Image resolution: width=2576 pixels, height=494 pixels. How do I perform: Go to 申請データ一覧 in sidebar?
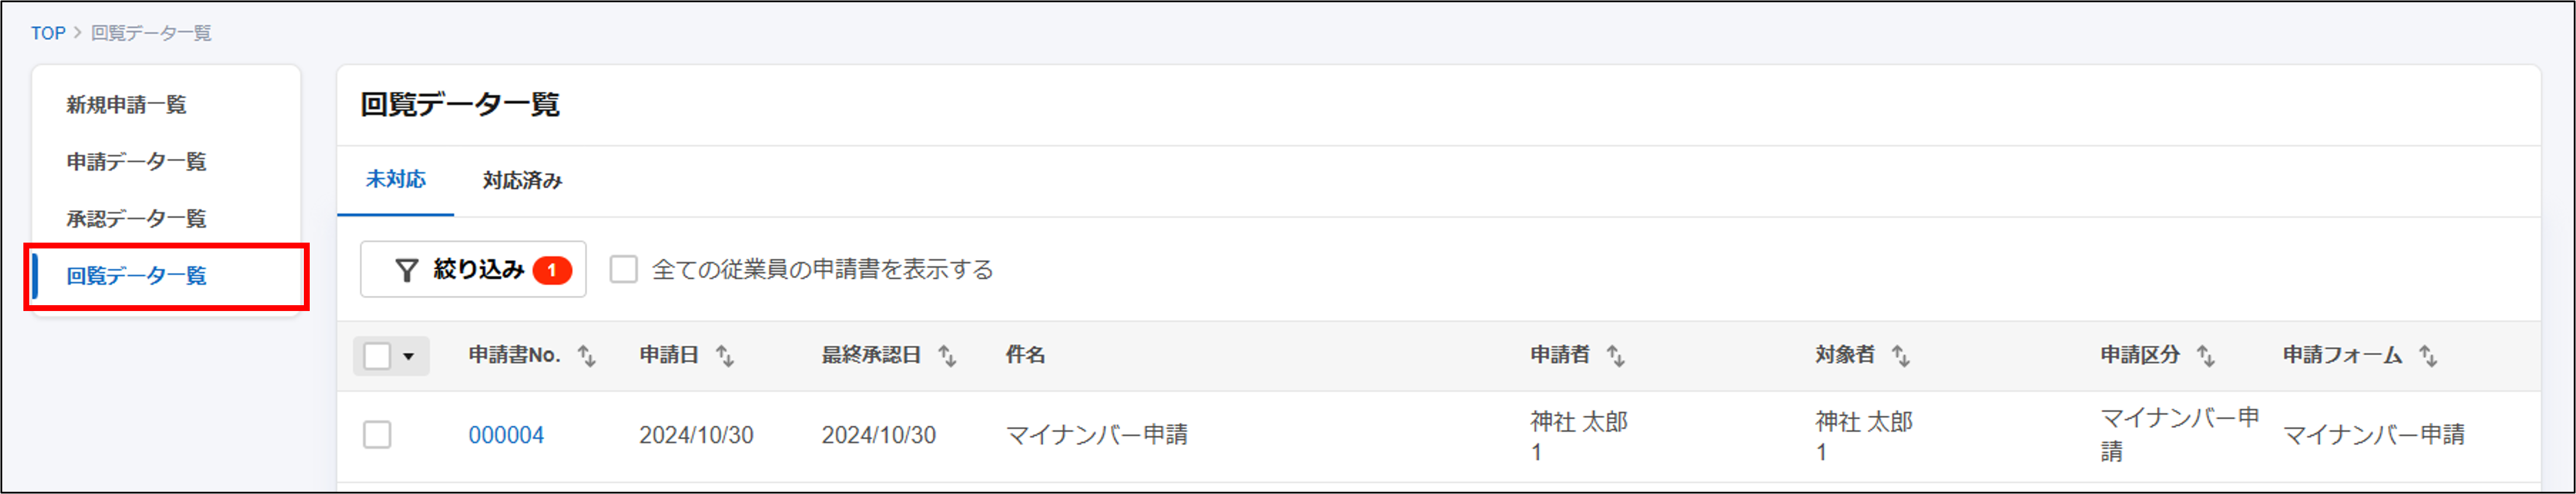(136, 162)
